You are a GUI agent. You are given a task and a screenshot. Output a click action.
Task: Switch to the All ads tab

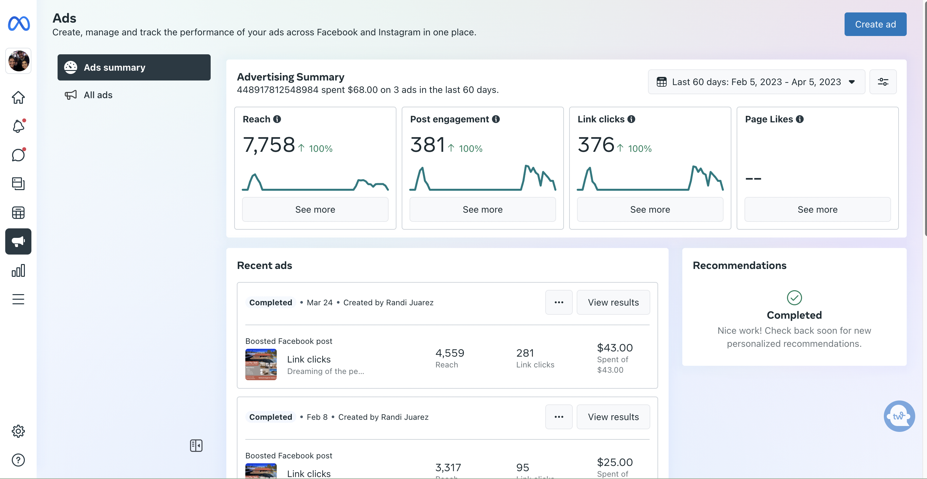(98, 95)
